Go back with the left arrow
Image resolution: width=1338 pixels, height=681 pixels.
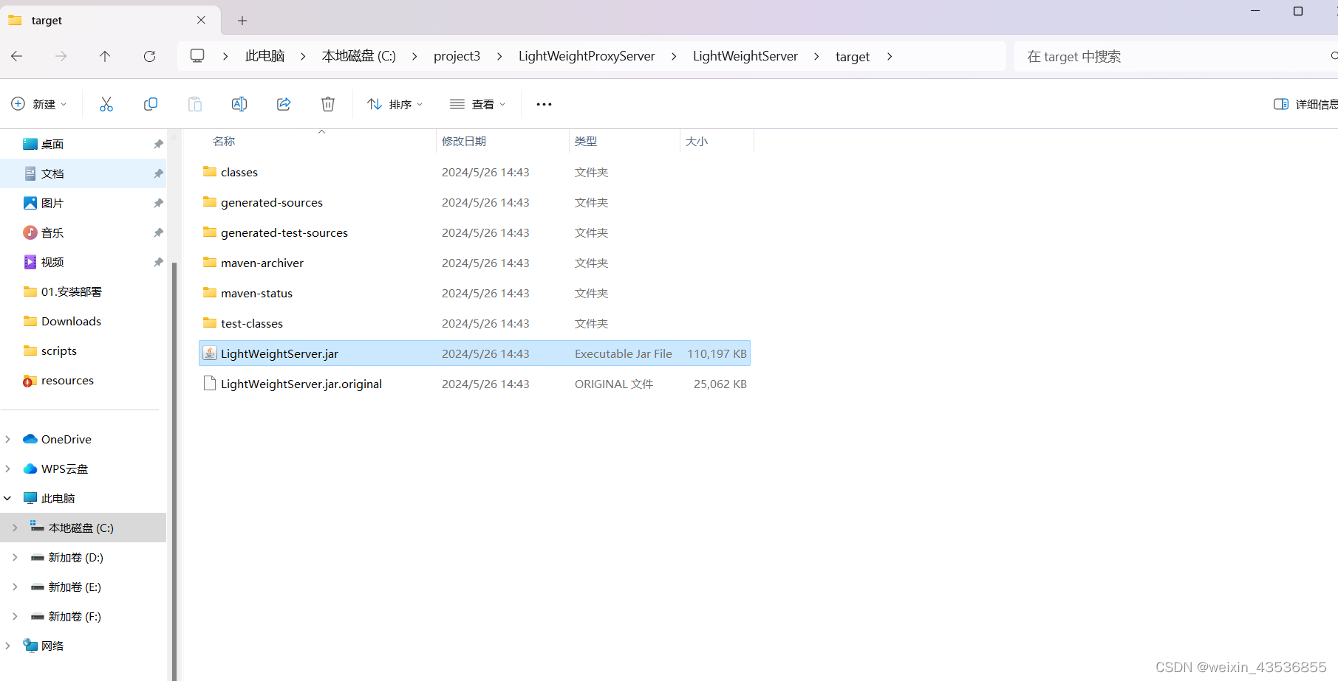click(17, 56)
